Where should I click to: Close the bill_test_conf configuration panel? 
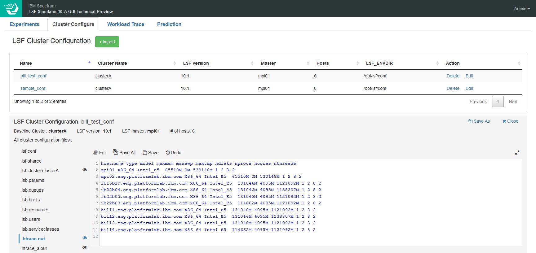click(x=510, y=121)
